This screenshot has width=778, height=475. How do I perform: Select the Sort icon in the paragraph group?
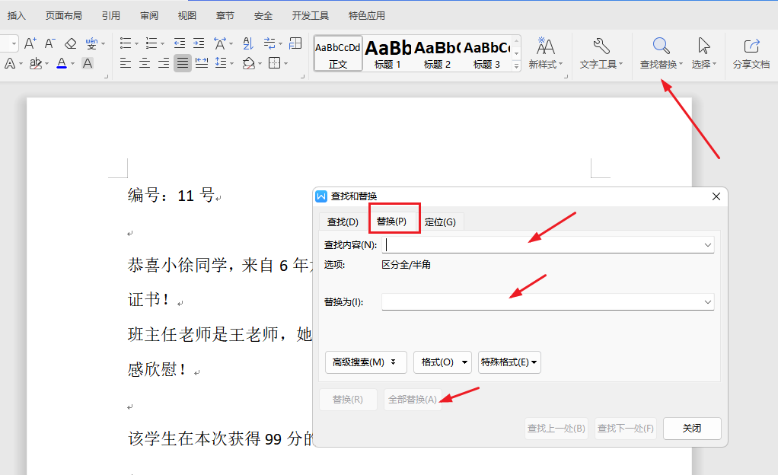point(248,43)
